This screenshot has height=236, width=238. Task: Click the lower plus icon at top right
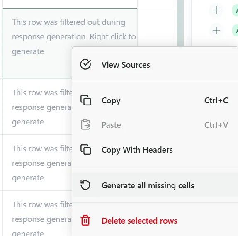point(216,30)
